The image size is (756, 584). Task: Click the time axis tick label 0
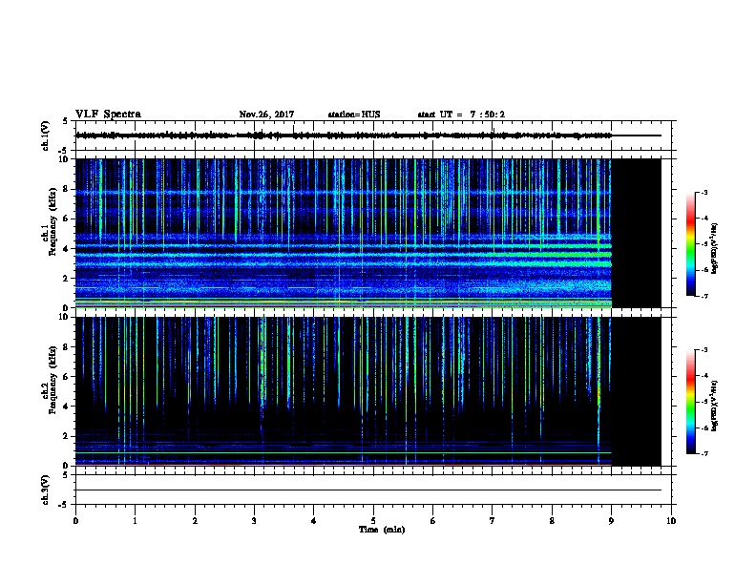(x=75, y=521)
